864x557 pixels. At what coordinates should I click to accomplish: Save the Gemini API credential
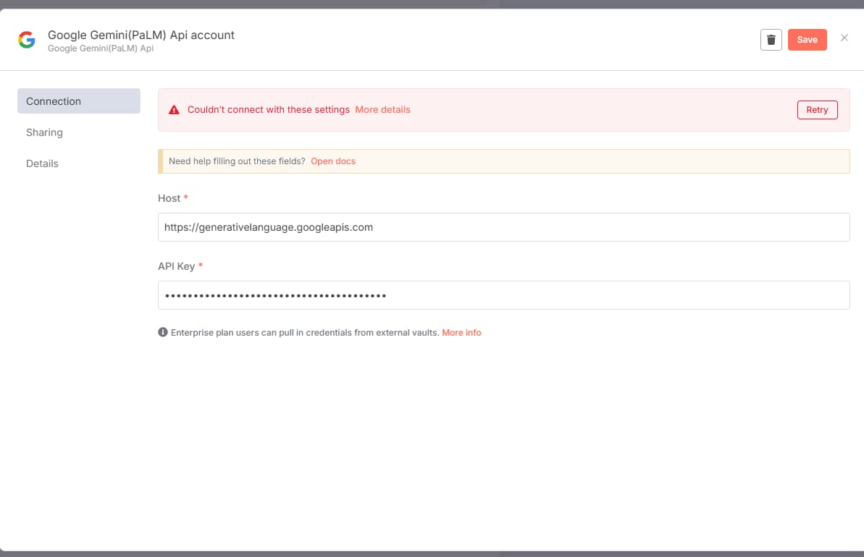(807, 40)
